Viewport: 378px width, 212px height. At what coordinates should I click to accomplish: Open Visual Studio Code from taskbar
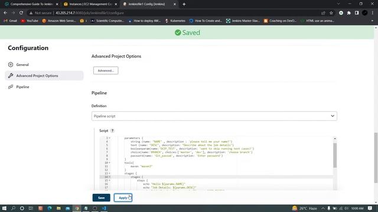(104, 208)
